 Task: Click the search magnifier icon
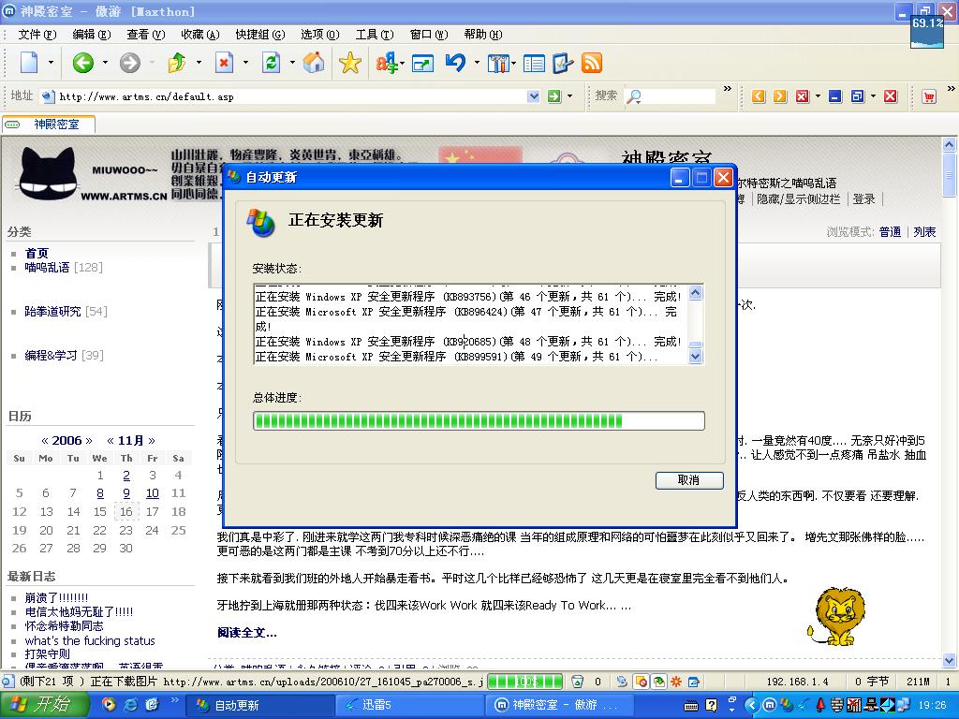click(x=634, y=96)
